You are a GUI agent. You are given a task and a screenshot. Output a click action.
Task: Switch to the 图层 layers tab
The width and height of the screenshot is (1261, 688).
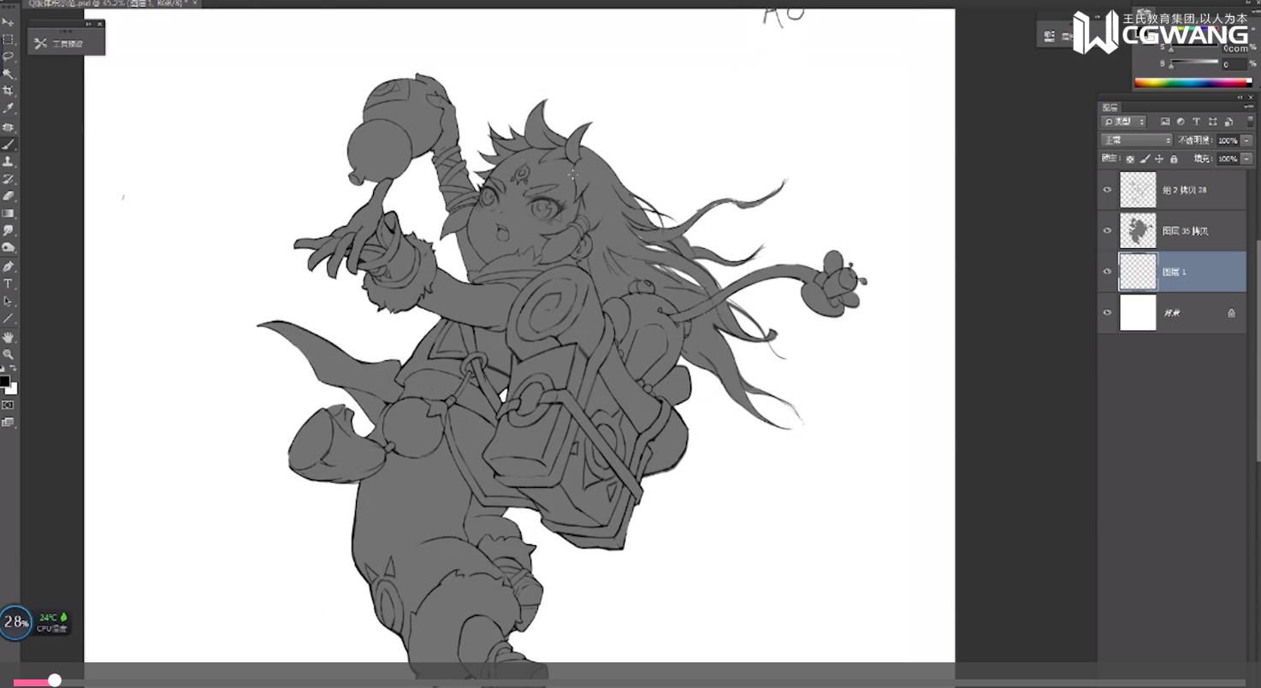(x=1110, y=108)
